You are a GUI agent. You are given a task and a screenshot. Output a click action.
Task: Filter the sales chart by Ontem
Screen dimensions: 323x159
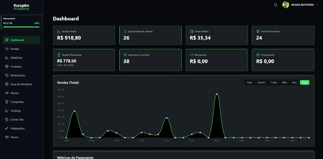tap(261, 82)
